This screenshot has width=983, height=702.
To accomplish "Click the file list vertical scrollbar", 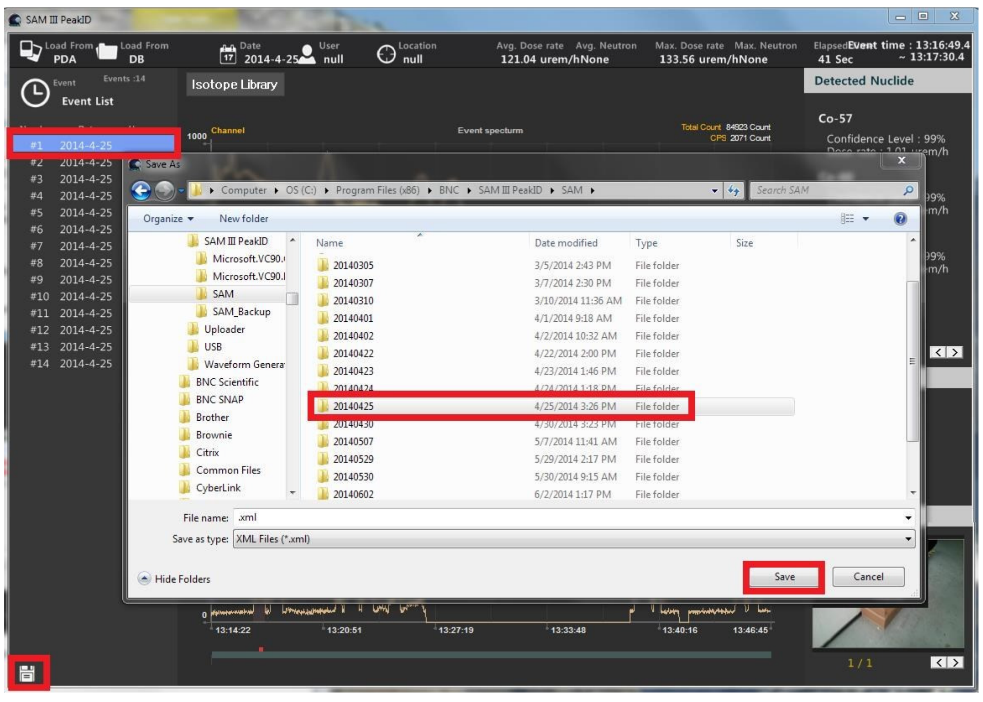I will 912,361.
